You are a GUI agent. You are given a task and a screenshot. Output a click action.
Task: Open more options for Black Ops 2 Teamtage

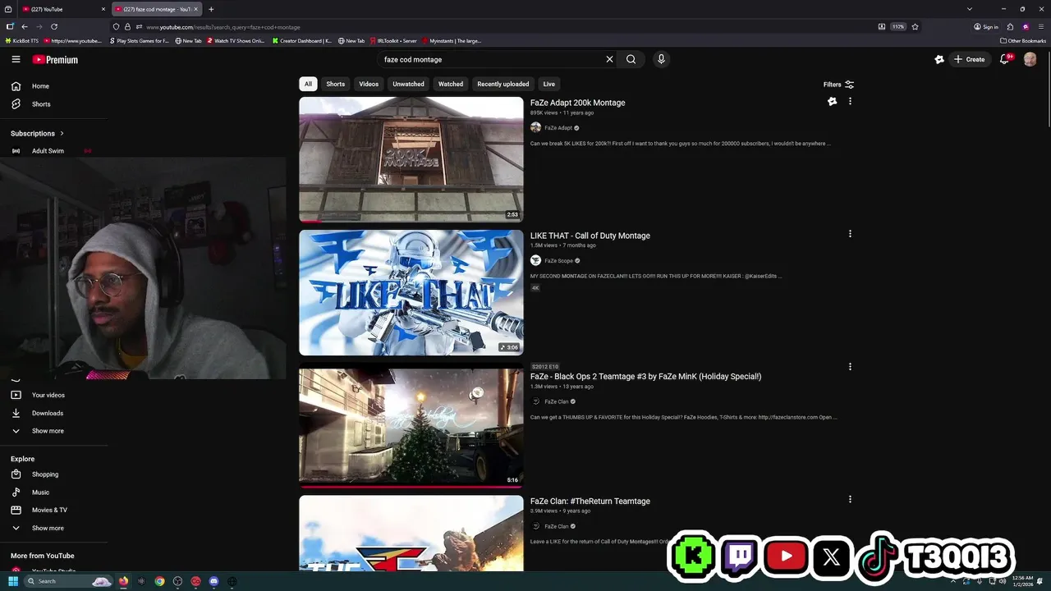click(850, 367)
